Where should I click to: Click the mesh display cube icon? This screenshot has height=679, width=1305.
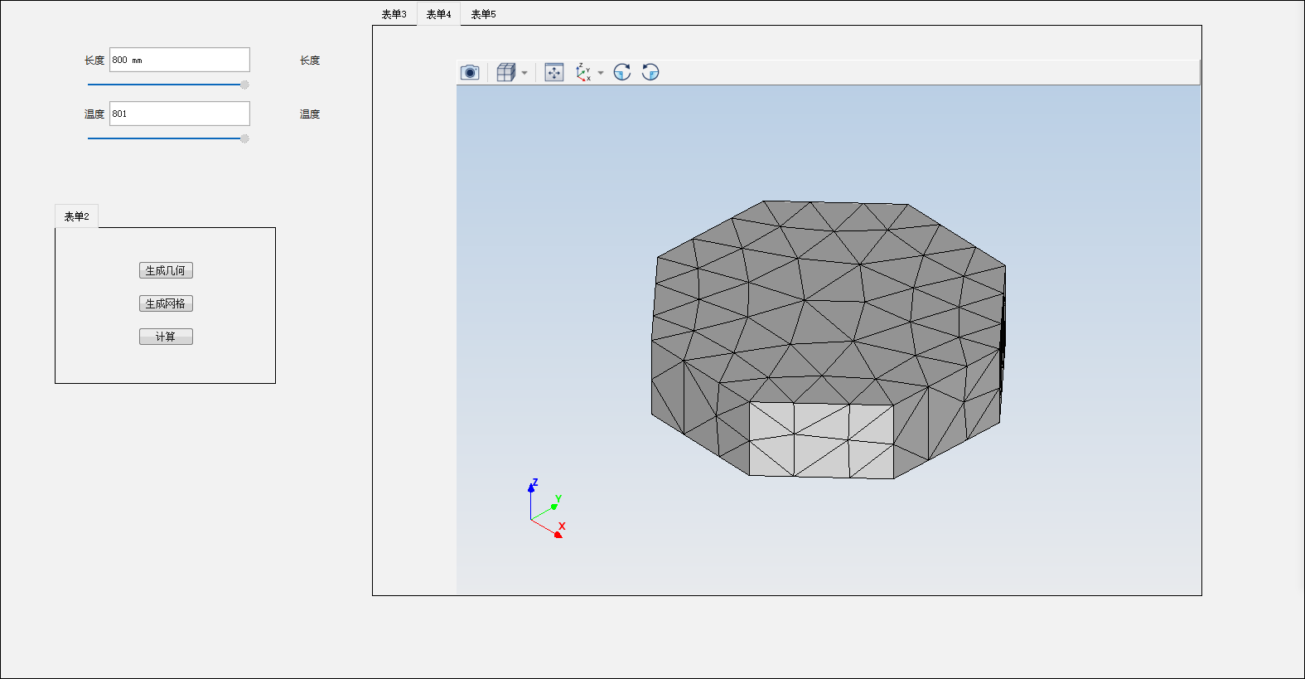[505, 73]
